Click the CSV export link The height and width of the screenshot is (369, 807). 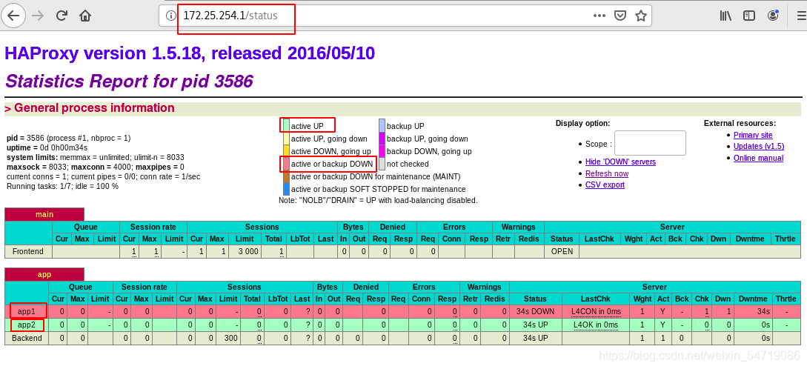(x=605, y=184)
